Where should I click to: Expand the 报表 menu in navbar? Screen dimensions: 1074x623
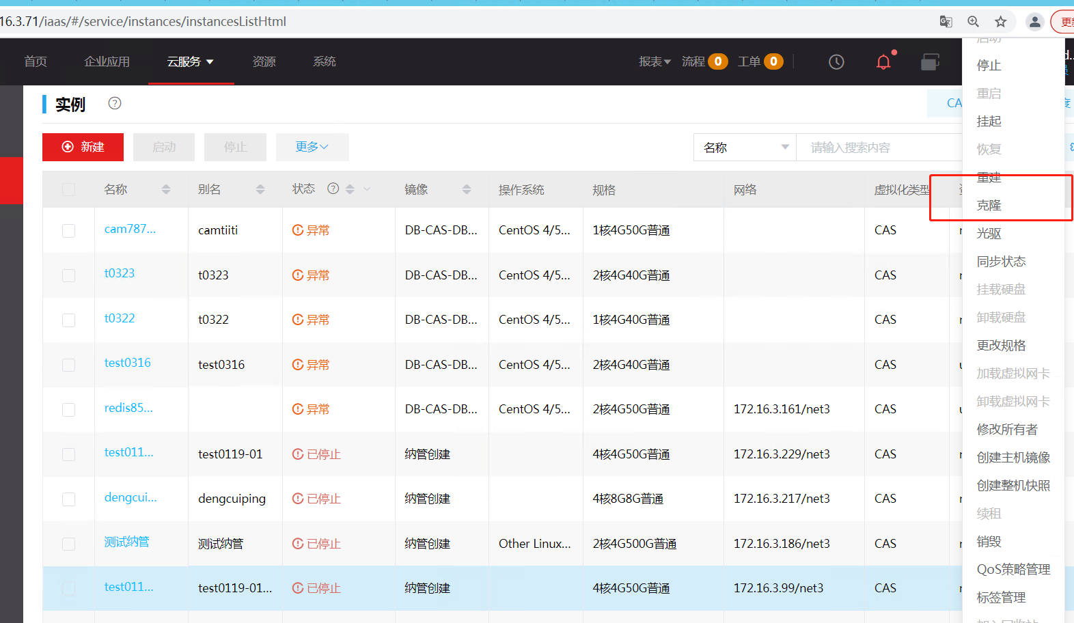coord(655,61)
